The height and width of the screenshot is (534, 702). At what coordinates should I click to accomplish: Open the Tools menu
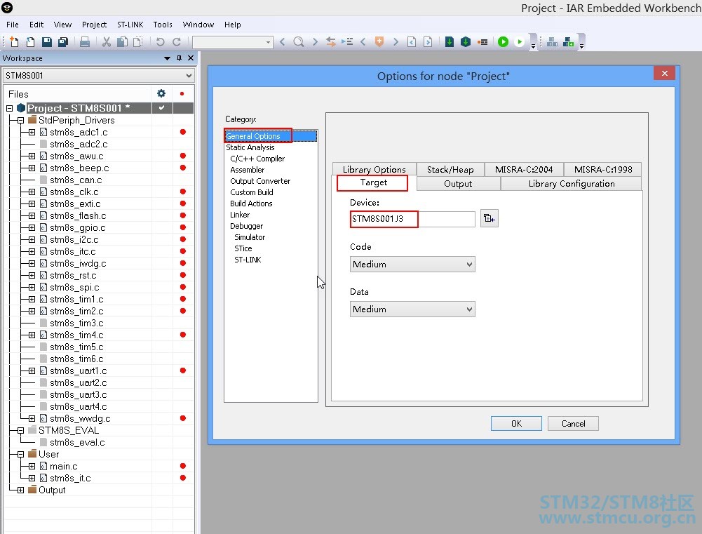[x=163, y=25]
